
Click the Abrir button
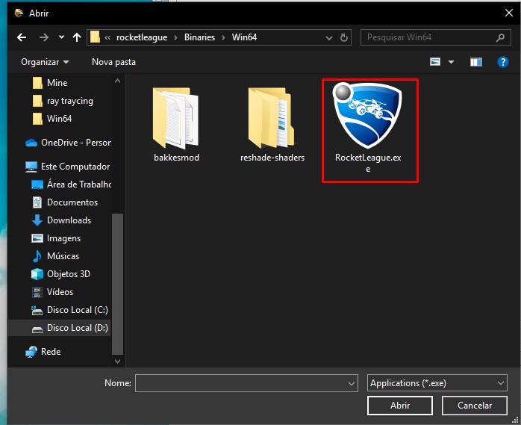pos(400,406)
